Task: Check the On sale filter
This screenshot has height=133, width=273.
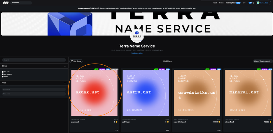Action: click(x=3, y=72)
